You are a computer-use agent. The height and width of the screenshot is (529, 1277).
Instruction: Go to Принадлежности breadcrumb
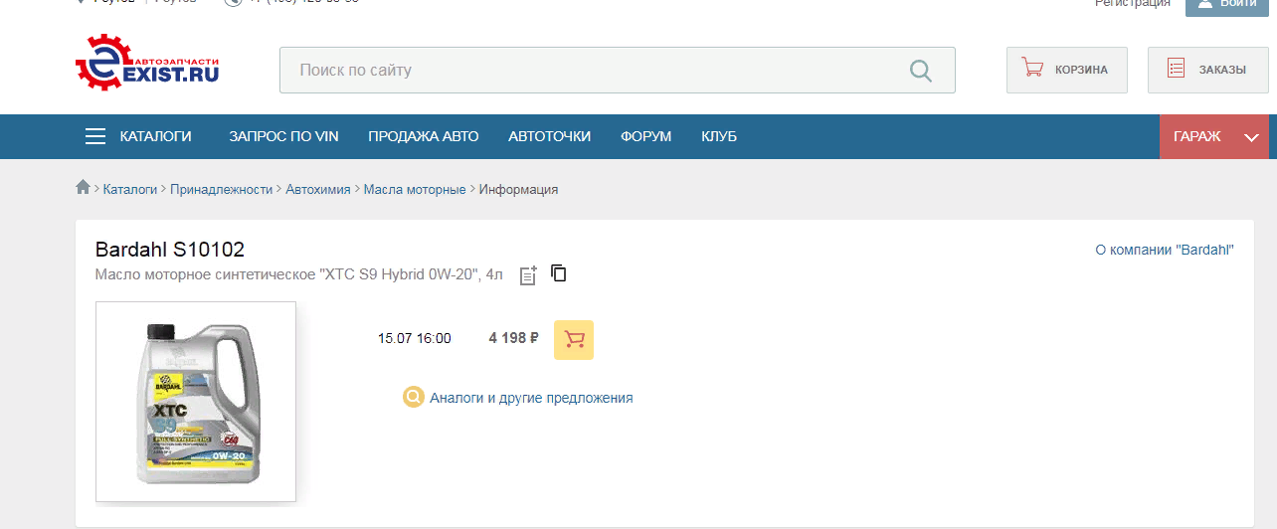(x=221, y=189)
